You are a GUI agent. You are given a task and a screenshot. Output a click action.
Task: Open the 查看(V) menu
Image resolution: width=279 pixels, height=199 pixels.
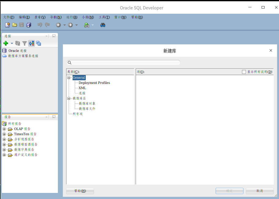coord(40,17)
